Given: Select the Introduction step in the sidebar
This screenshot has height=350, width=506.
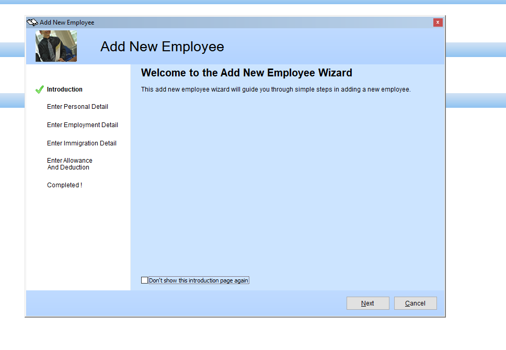Looking at the screenshot, I should [x=64, y=89].
